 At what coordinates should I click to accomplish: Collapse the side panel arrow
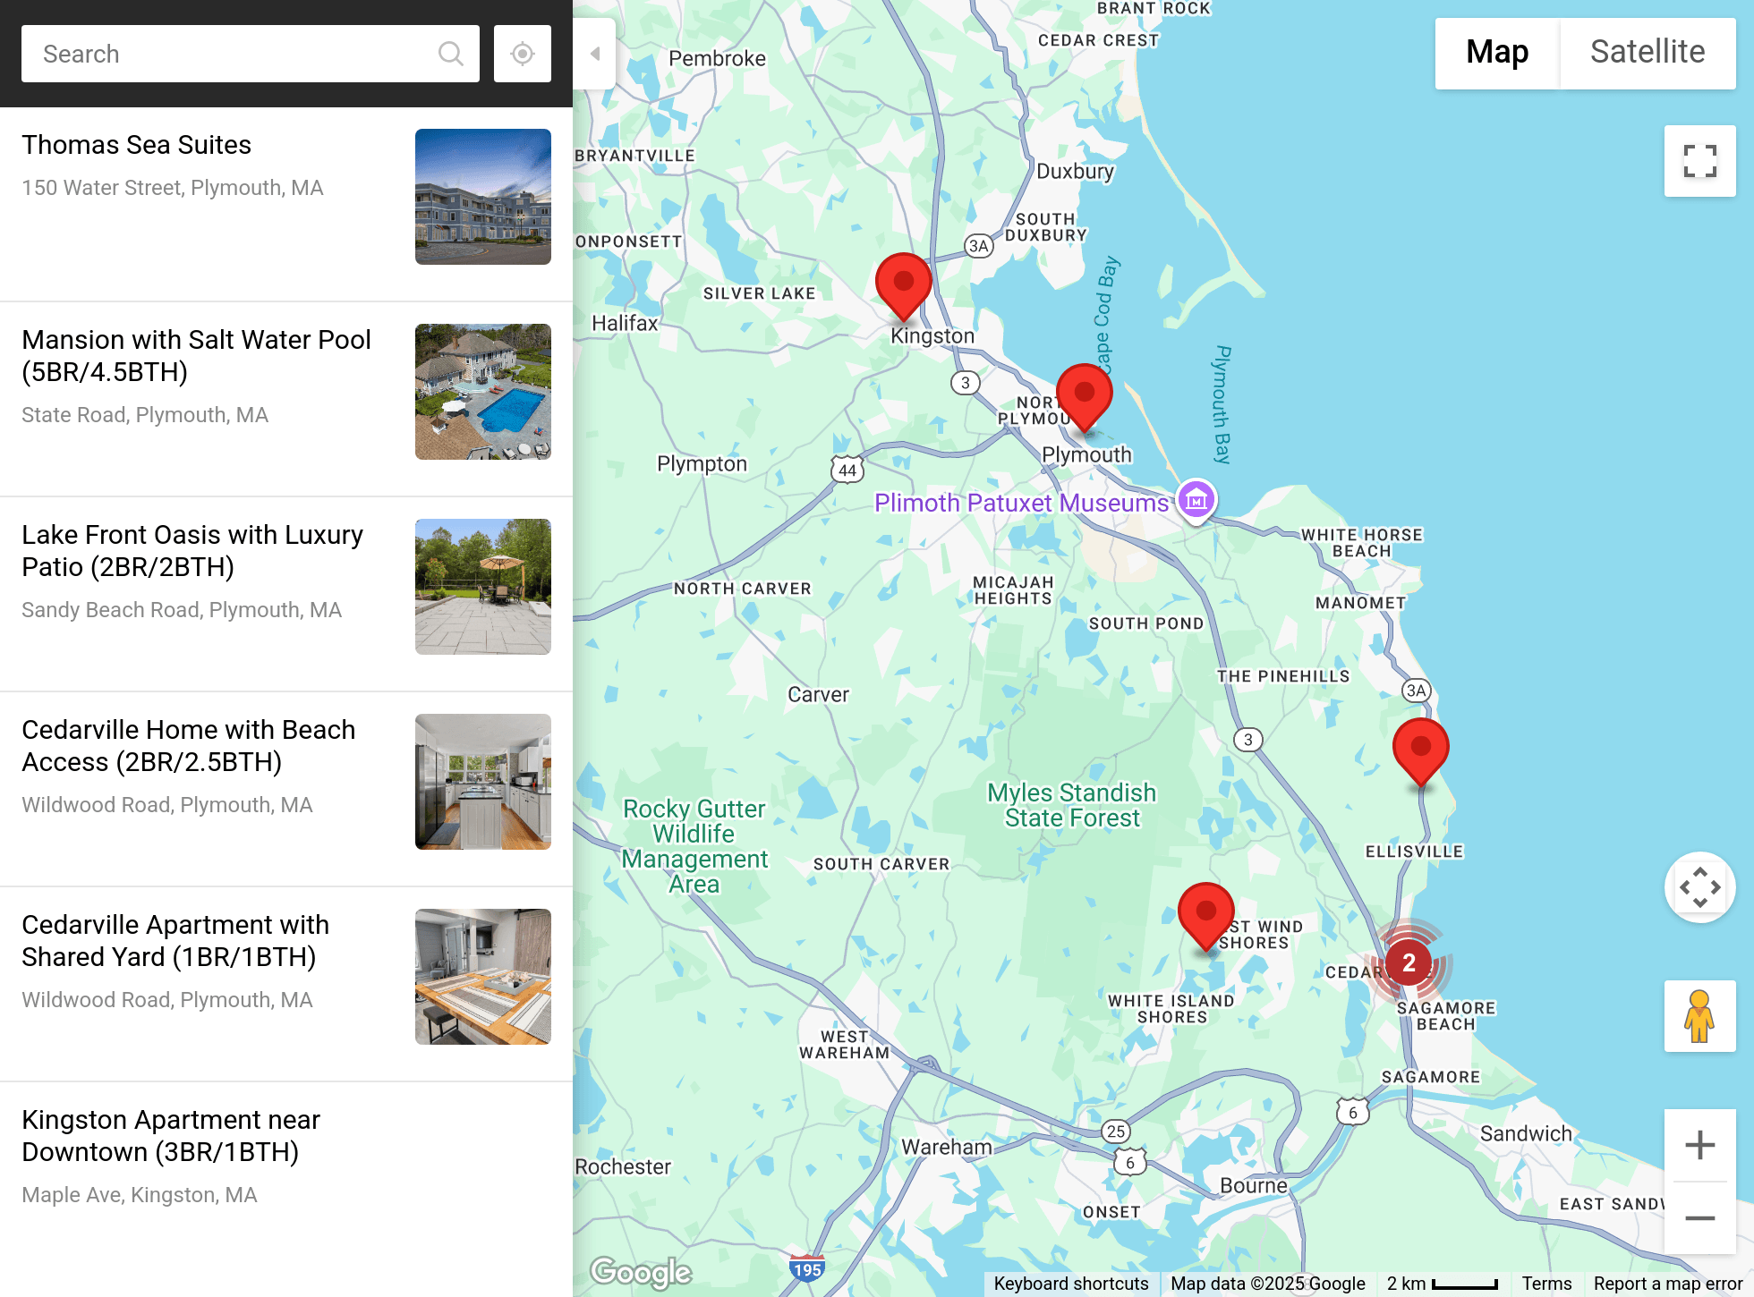coord(594,54)
